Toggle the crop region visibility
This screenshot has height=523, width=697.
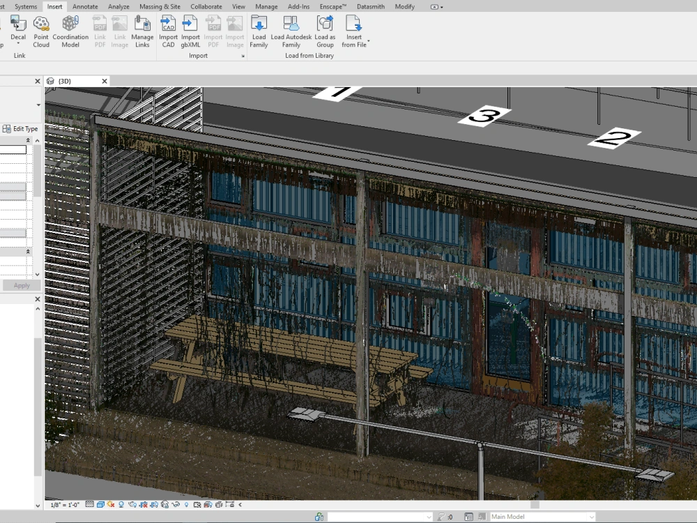pos(153,505)
